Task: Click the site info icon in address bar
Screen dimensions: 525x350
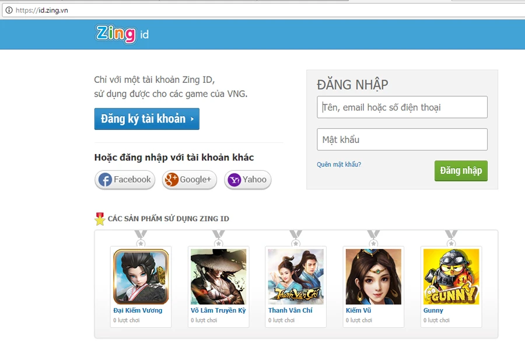Action: click(x=9, y=10)
